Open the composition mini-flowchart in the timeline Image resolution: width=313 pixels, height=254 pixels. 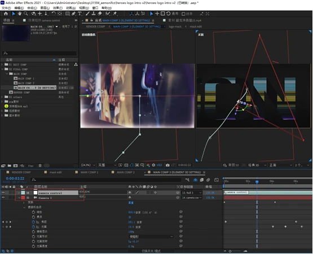point(187,180)
